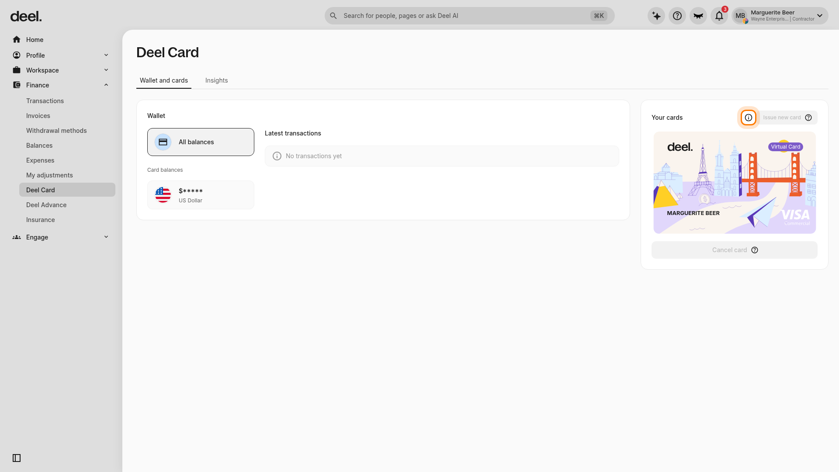Open the help question mark icon in the top bar
839x472 pixels.
677,16
